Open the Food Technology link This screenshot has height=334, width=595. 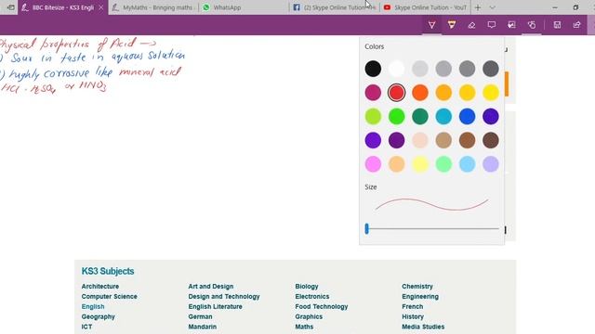322,307
